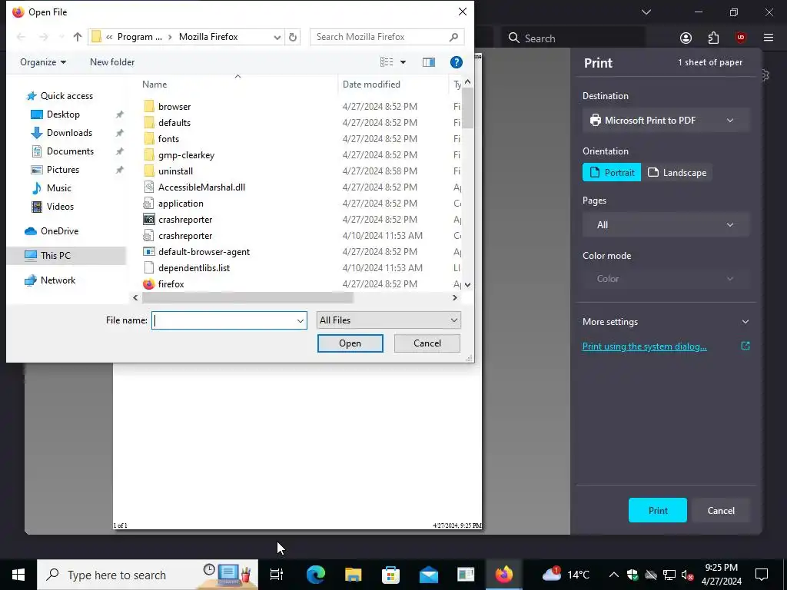Click the cyan Print button
Viewport: 787px width, 590px height.
pos(658,510)
